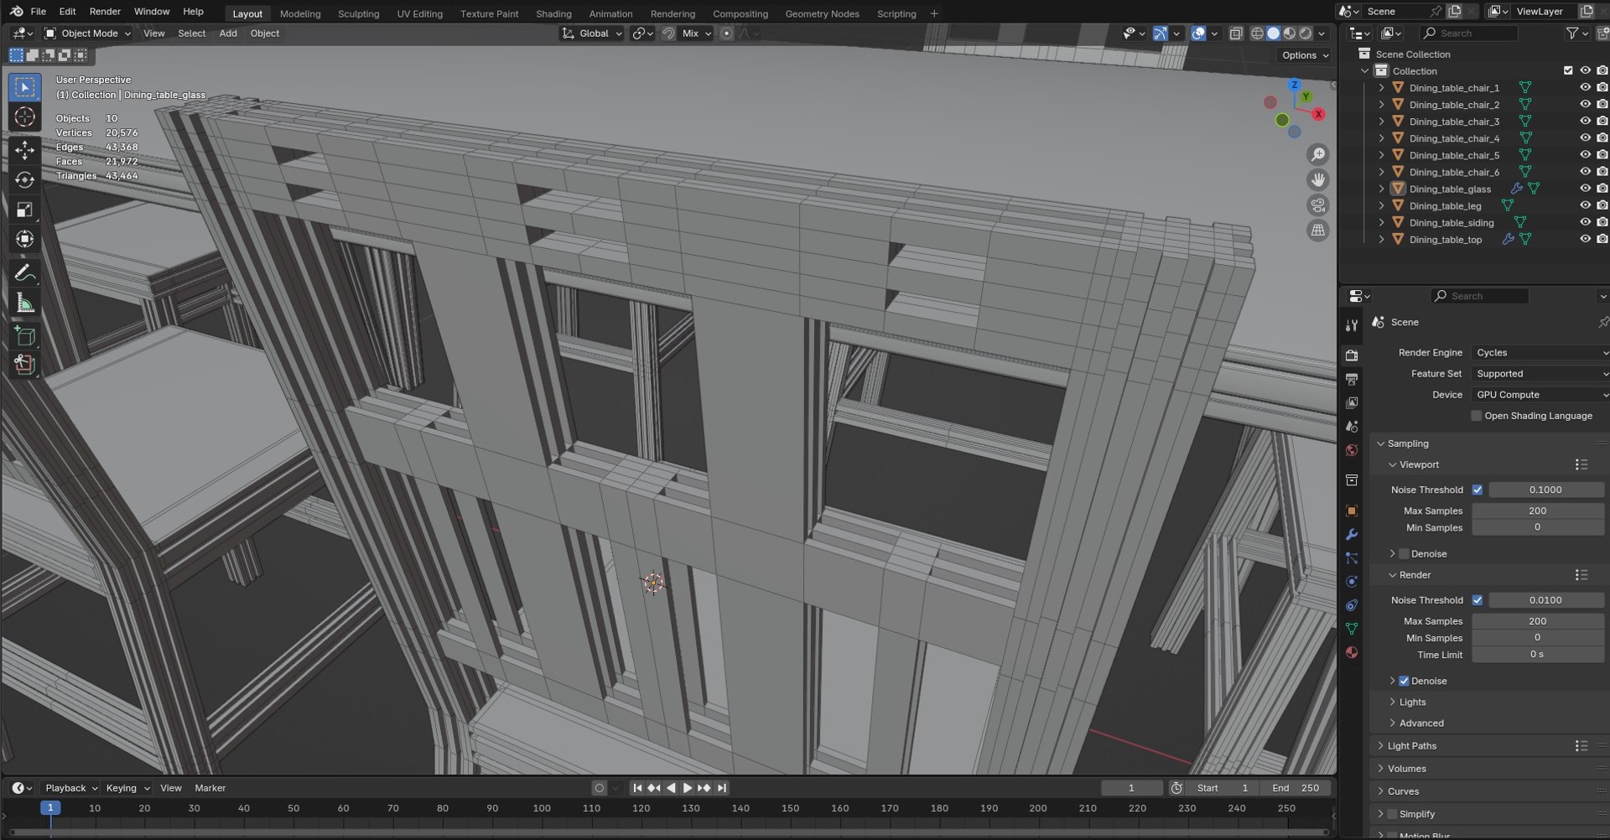Hide Dining_table_leg in viewport
The width and height of the screenshot is (1610, 840).
(x=1585, y=205)
